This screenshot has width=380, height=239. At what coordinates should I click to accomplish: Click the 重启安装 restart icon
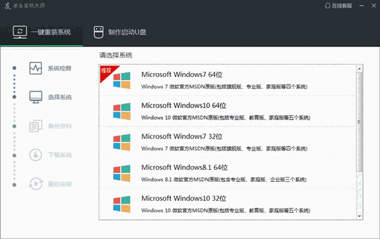(36, 184)
